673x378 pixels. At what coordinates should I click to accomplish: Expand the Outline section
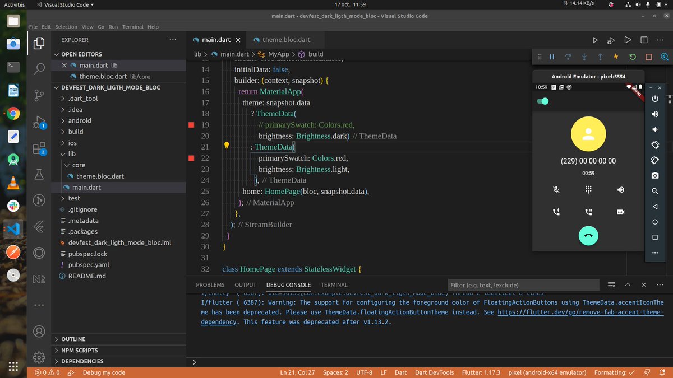pyautogui.click(x=118, y=339)
